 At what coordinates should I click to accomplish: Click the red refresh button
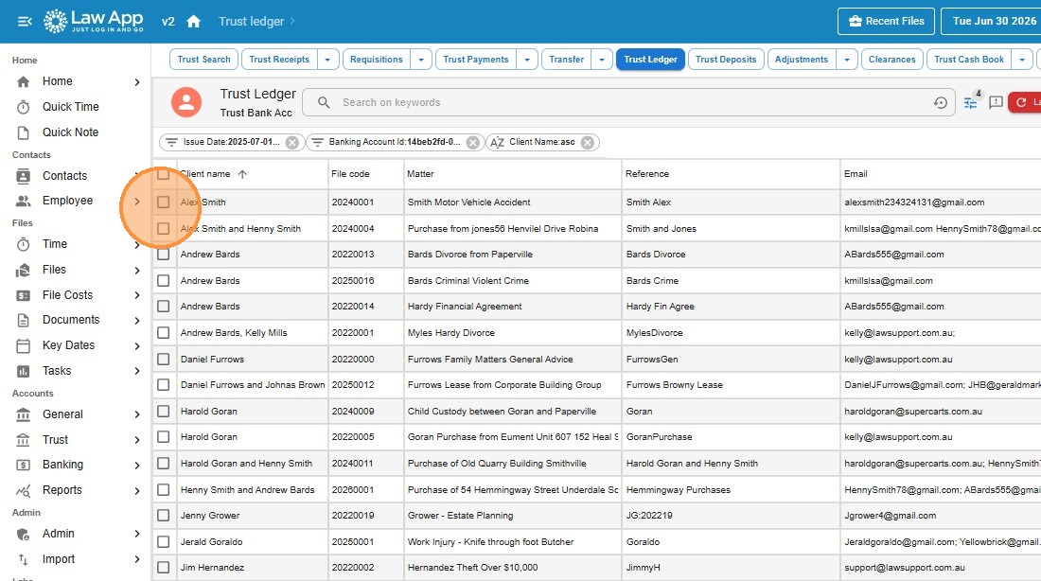click(x=1024, y=102)
